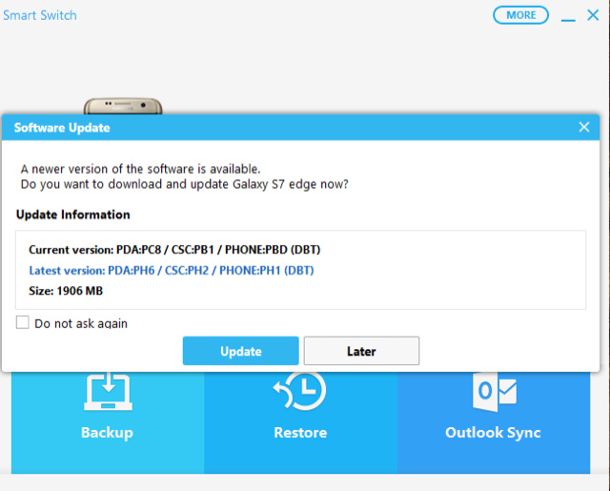Click the Galaxy S7 edge phone image

123,106
